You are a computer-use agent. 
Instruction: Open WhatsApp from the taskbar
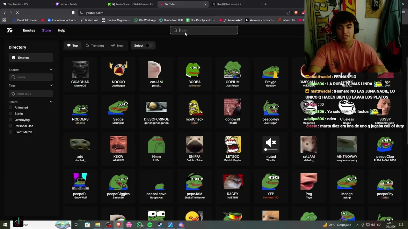click(140, 225)
